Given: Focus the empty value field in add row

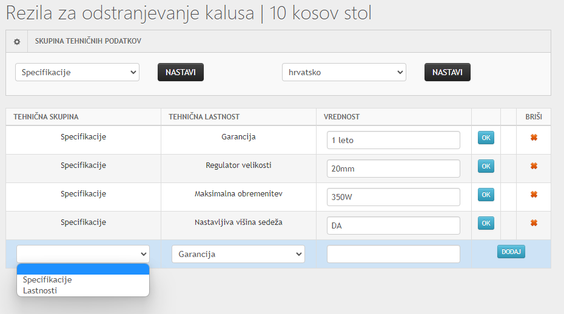Looking at the screenshot, I should click(394, 254).
